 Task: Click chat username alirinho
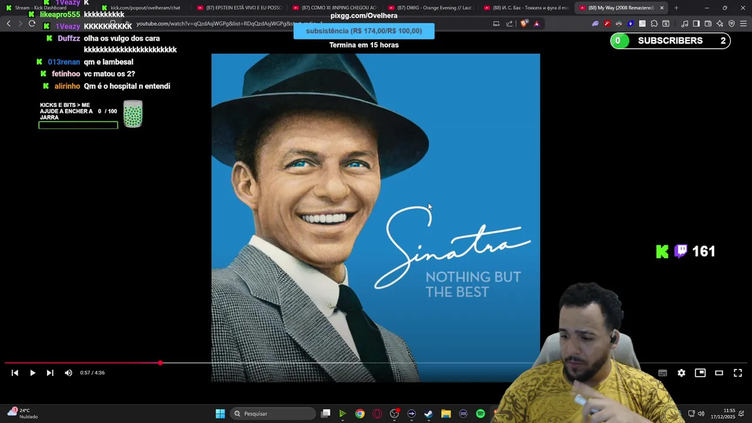[x=67, y=86]
